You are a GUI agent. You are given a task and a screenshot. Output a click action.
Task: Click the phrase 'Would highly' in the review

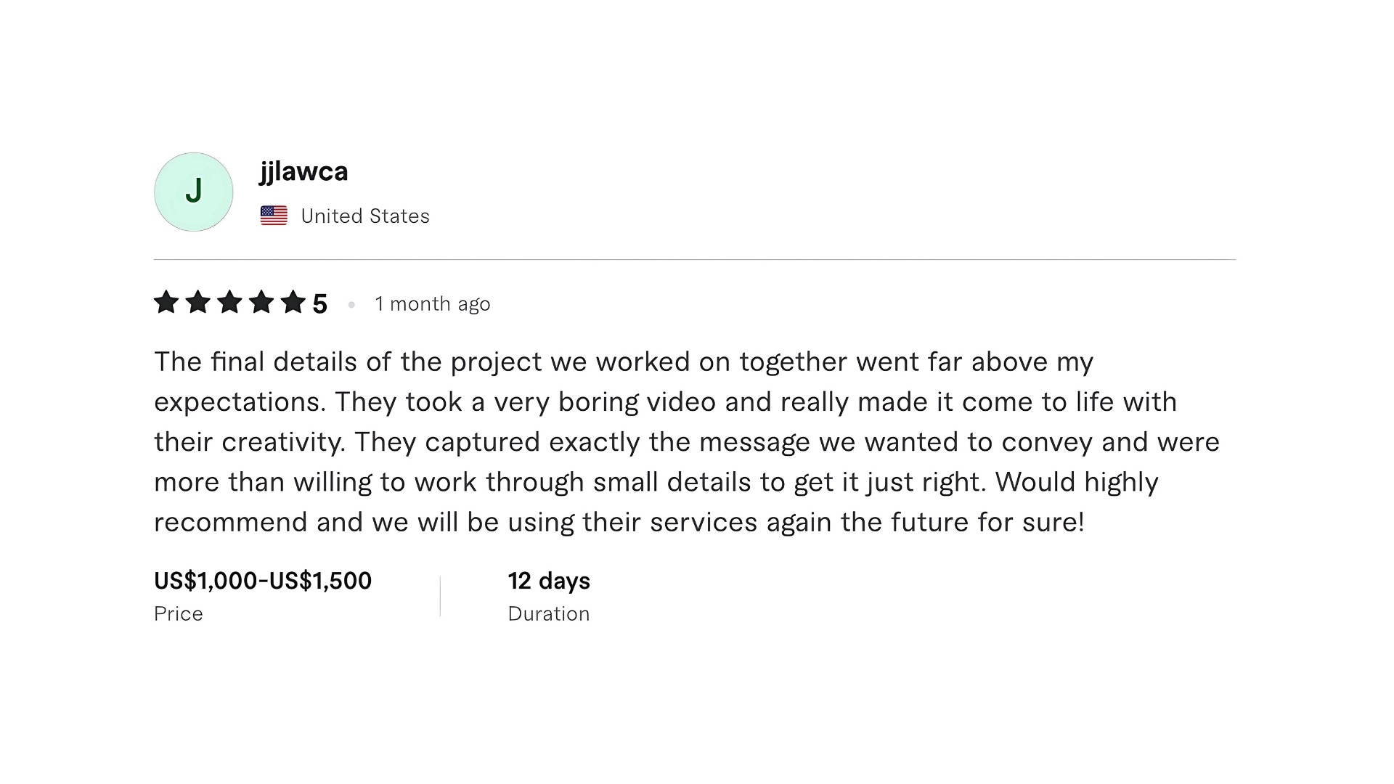(x=1077, y=483)
